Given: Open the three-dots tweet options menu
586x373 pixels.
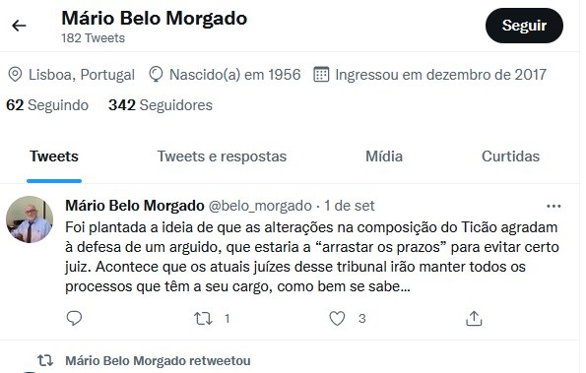Looking at the screenshot, I should coord(553,206).
